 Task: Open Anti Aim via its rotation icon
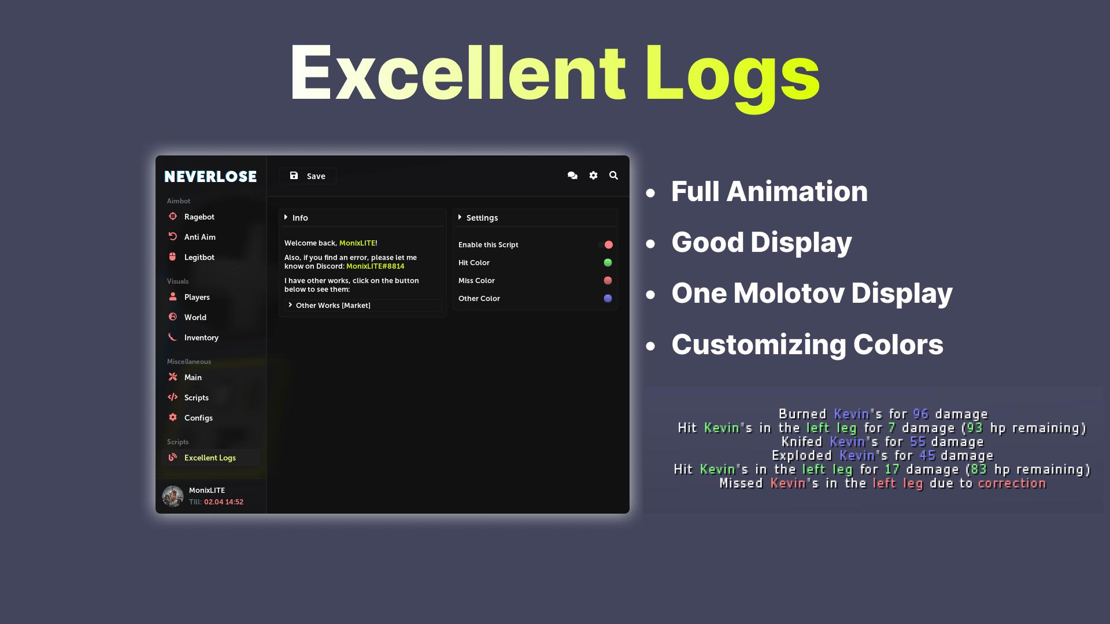point(173,237)
